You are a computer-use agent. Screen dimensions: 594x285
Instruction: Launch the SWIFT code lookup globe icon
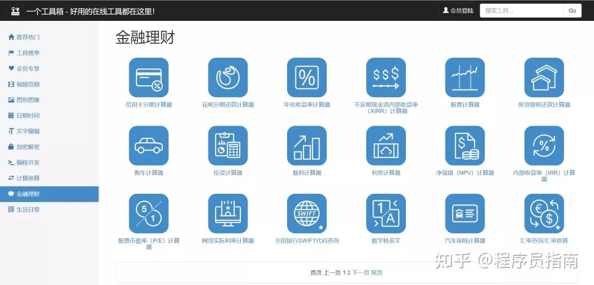306,214
